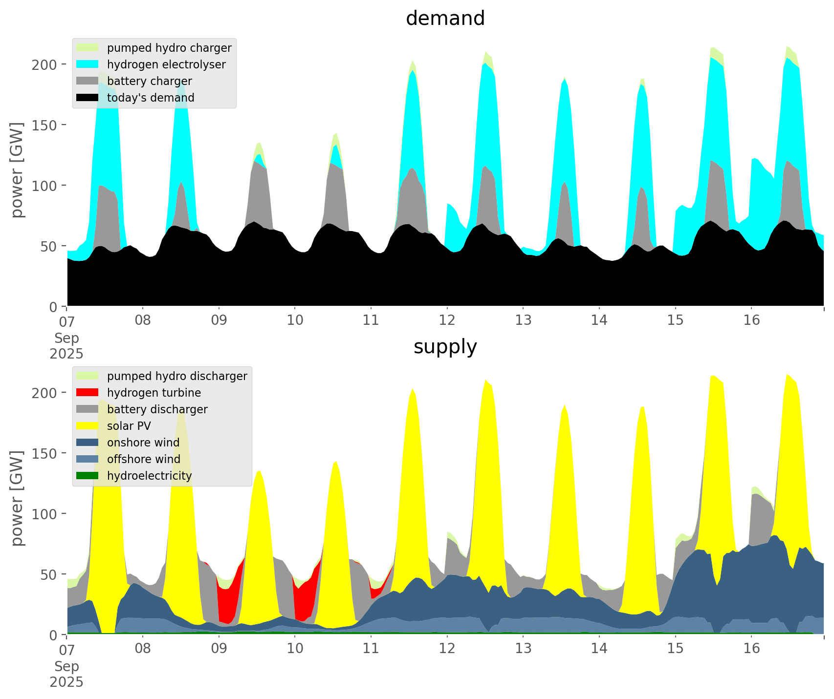Screen dimensions: 834x699
Task: Select the 100 y-axis tick on supply chart
Action: pyautogui.click(x=45, y=514)
